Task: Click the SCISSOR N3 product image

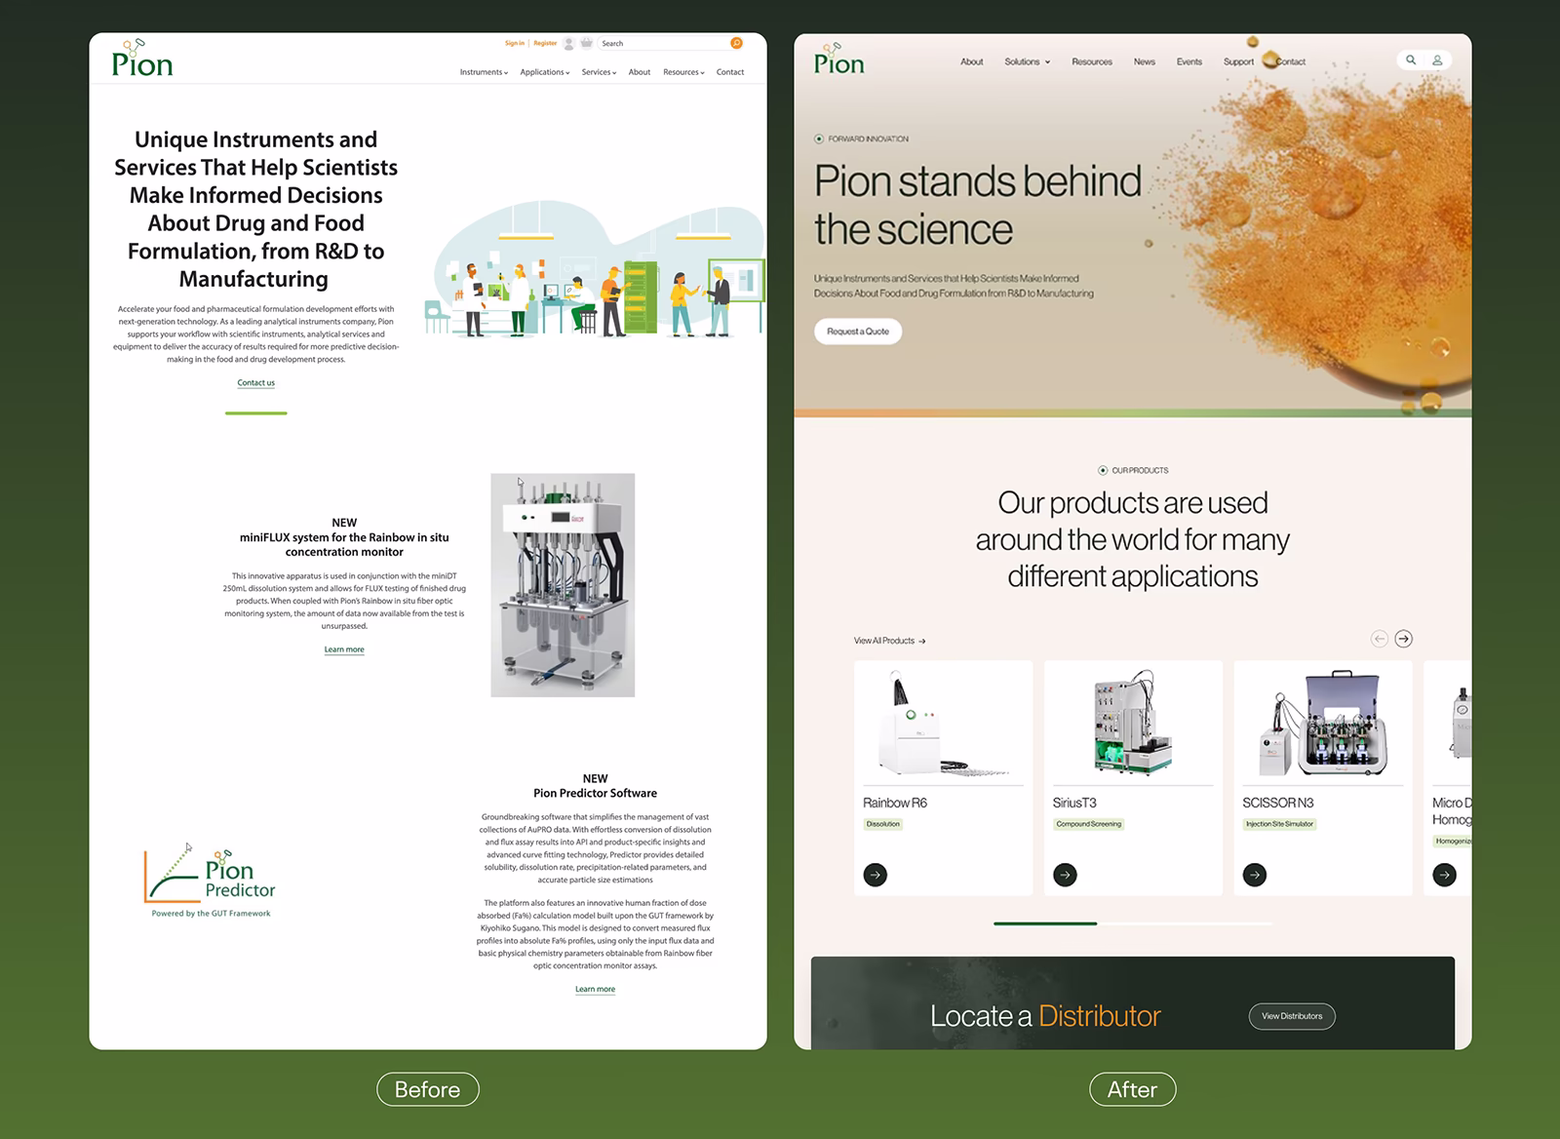Action: tap(1323, 724)
